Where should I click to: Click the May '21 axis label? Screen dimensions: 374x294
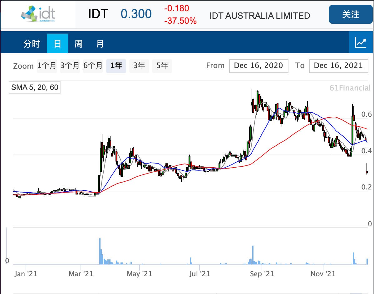tap(140, 274)
